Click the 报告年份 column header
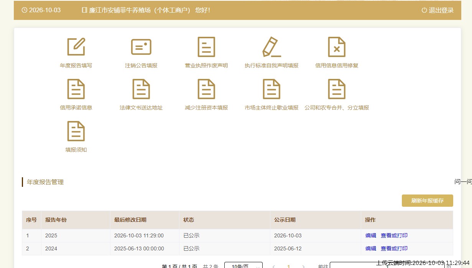Viewport: 472px width, 268px height. click(x=56, y=220)
